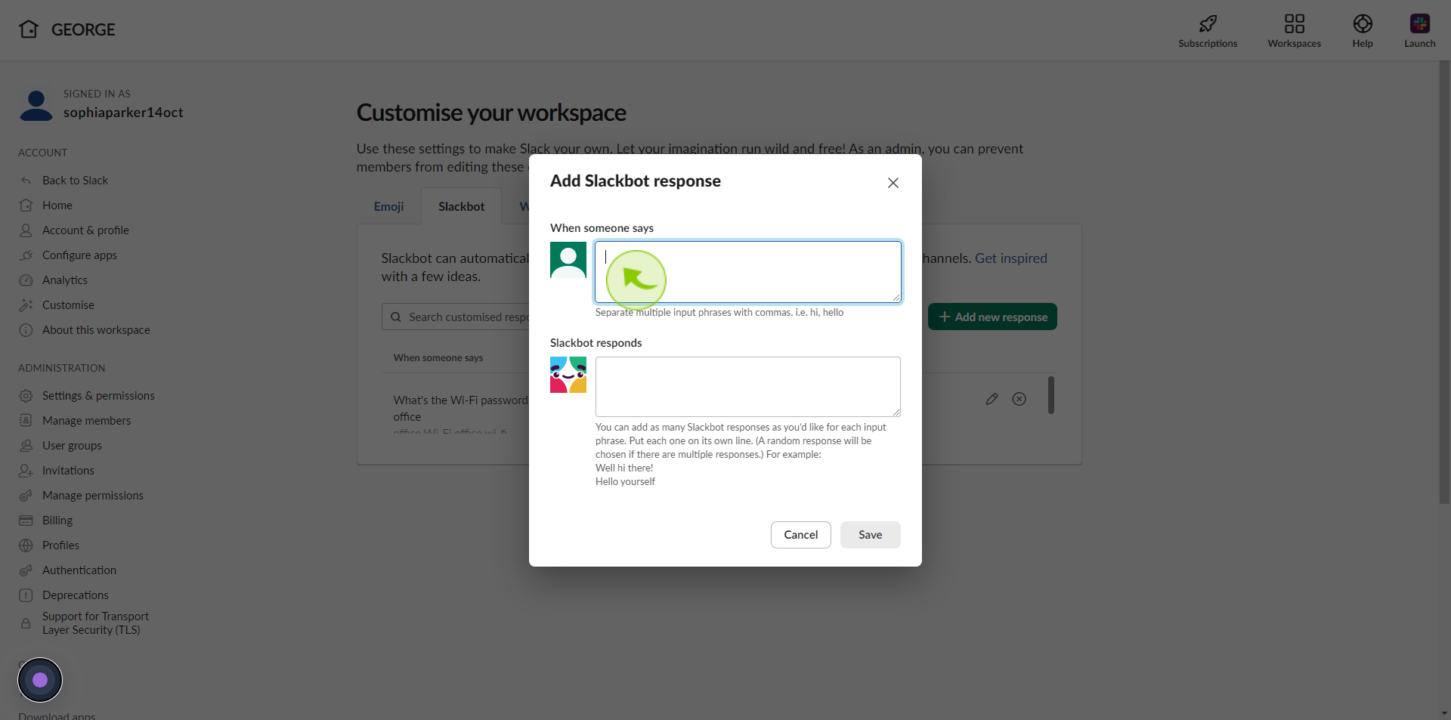Click the Settings & permissions gear icon
1451x720 pixels.
(26, 396)
